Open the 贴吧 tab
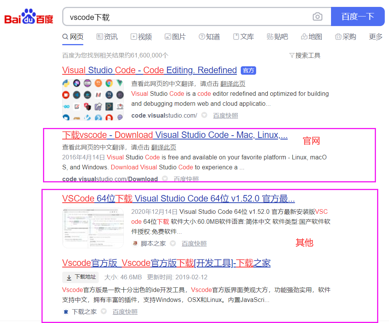 [x=277, y=37]
